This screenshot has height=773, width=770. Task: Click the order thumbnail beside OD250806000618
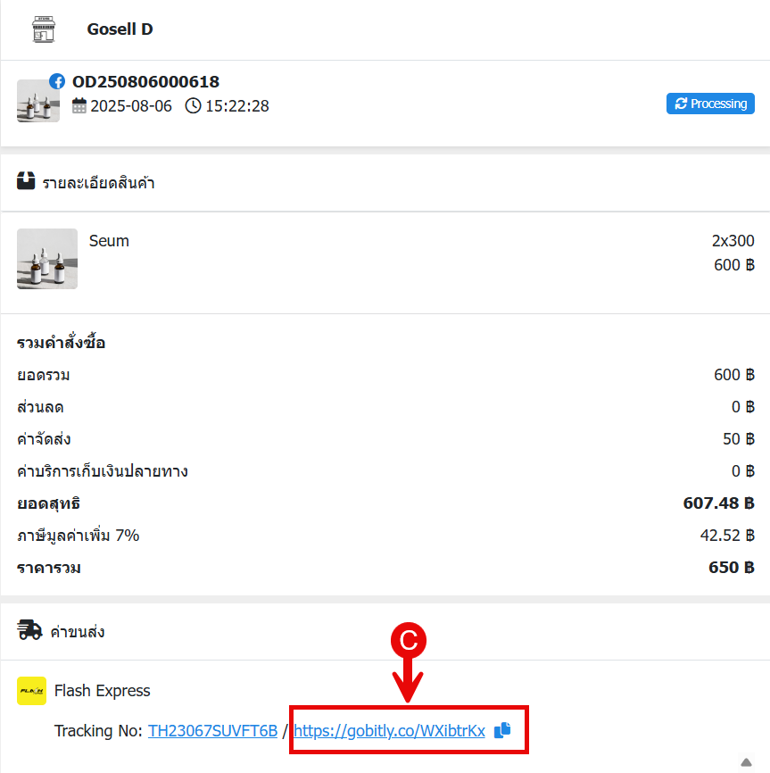tap(37, 102)
